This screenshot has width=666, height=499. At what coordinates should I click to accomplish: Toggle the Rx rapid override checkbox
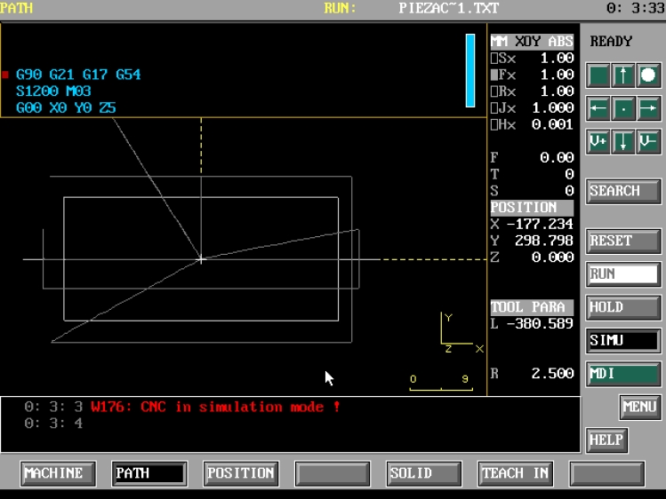[x=495, y=91]
